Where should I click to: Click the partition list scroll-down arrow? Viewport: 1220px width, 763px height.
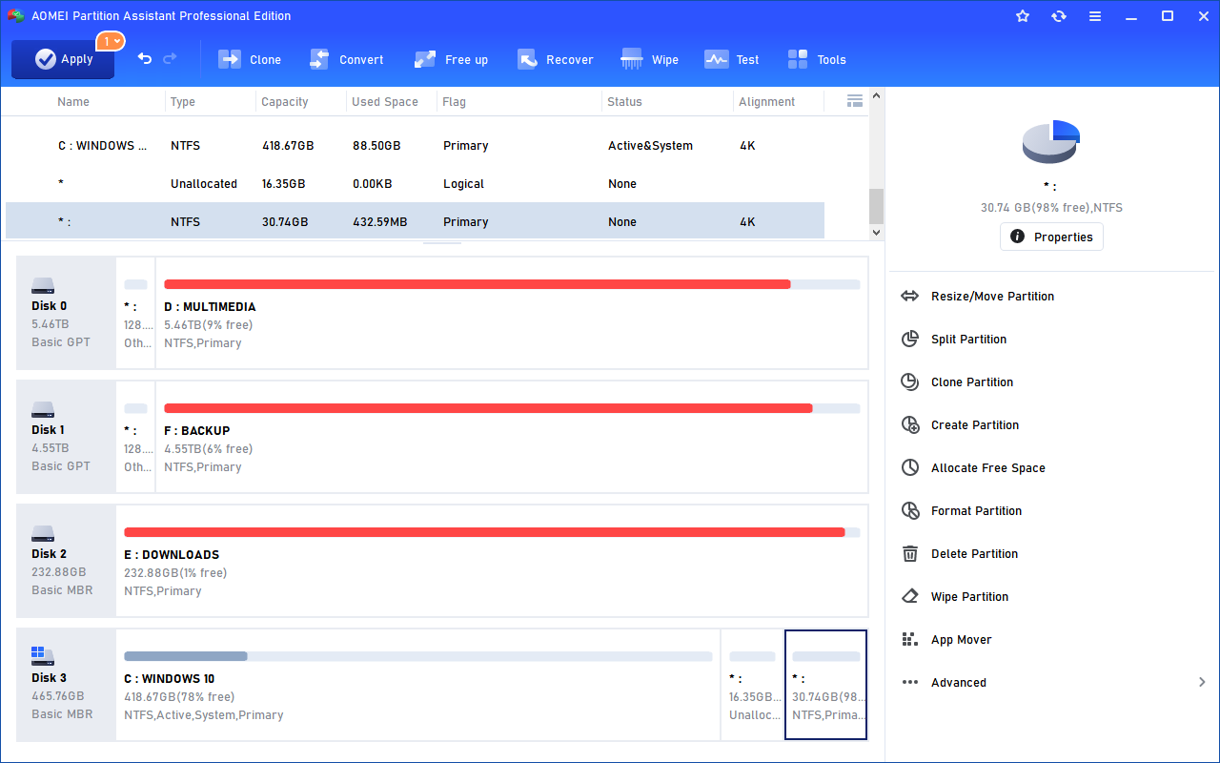point(876,232)
